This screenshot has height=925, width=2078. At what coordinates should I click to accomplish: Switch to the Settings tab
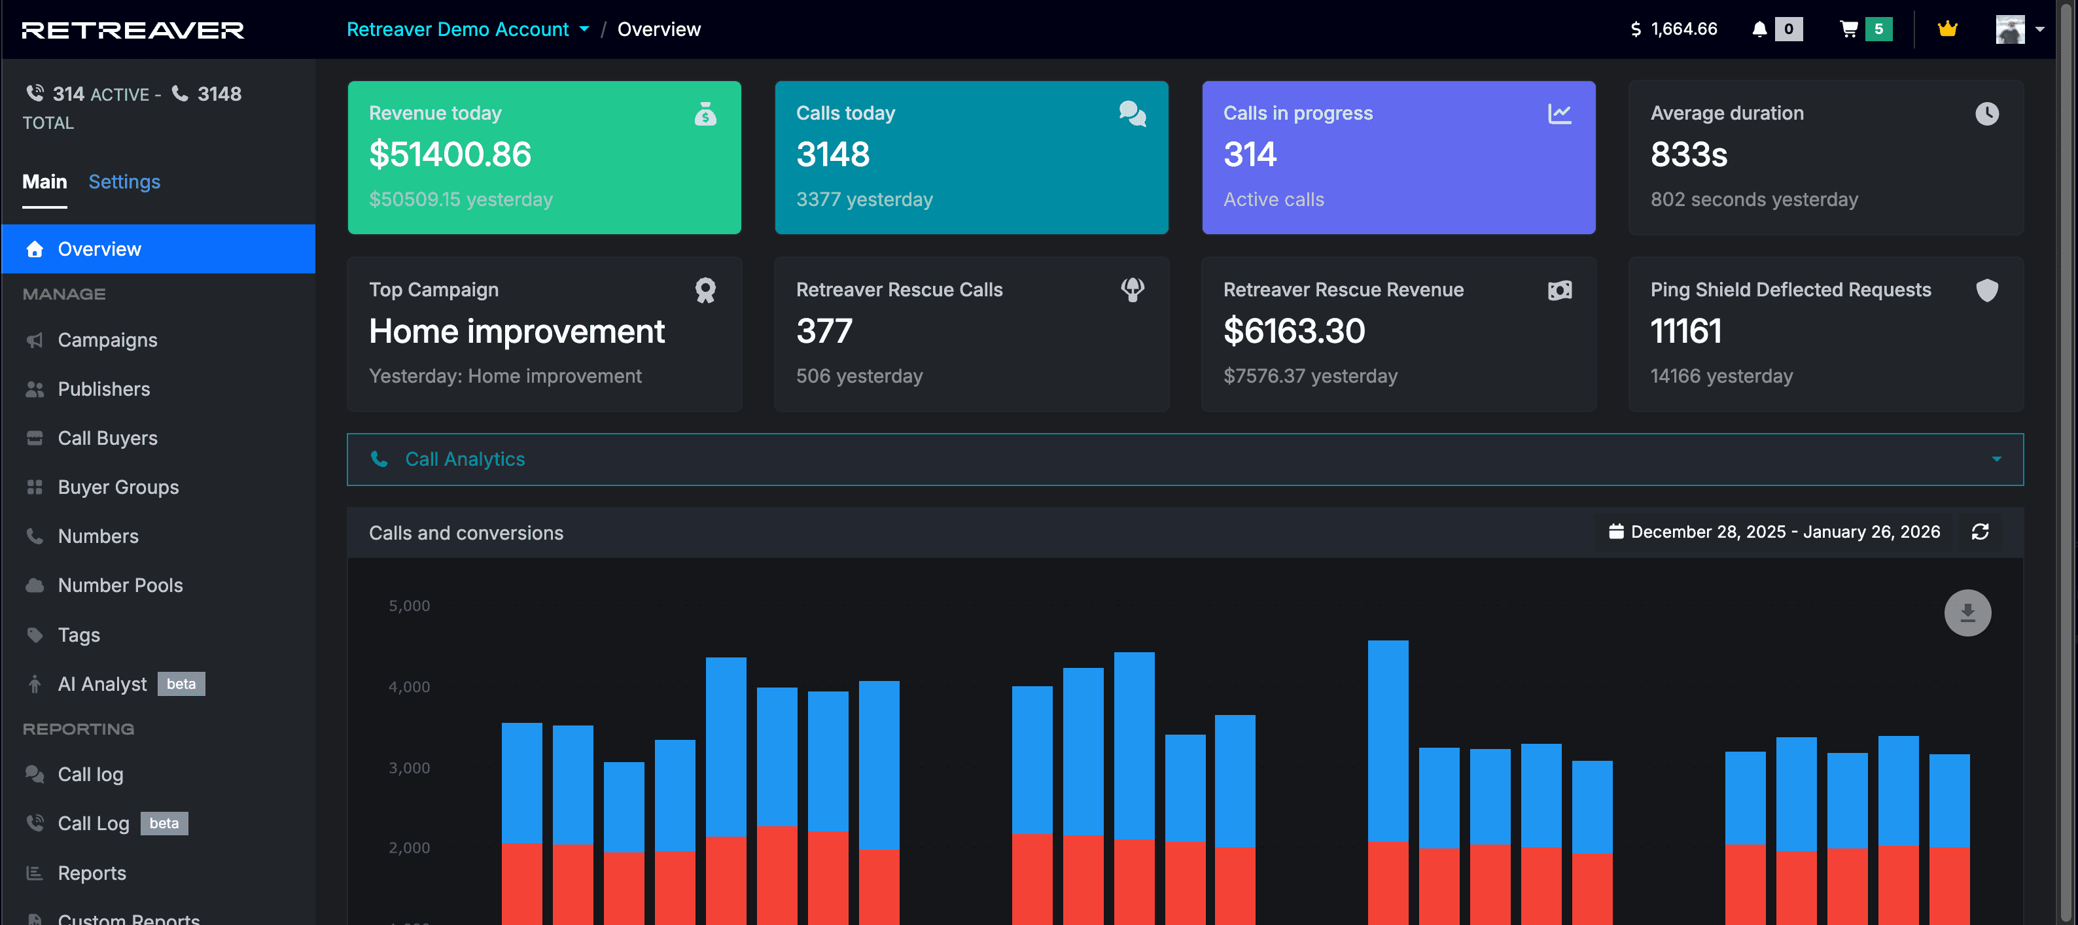tap(124, 181)
